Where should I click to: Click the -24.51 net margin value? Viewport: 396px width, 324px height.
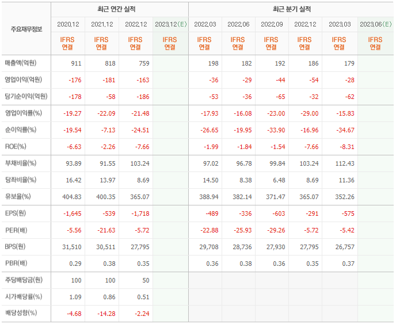(140, 130)
